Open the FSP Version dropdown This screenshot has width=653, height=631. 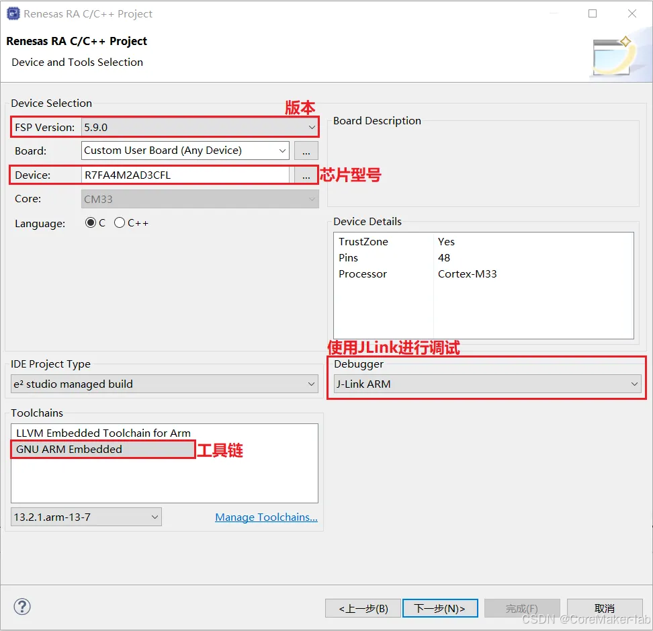[x=200, y=127]
